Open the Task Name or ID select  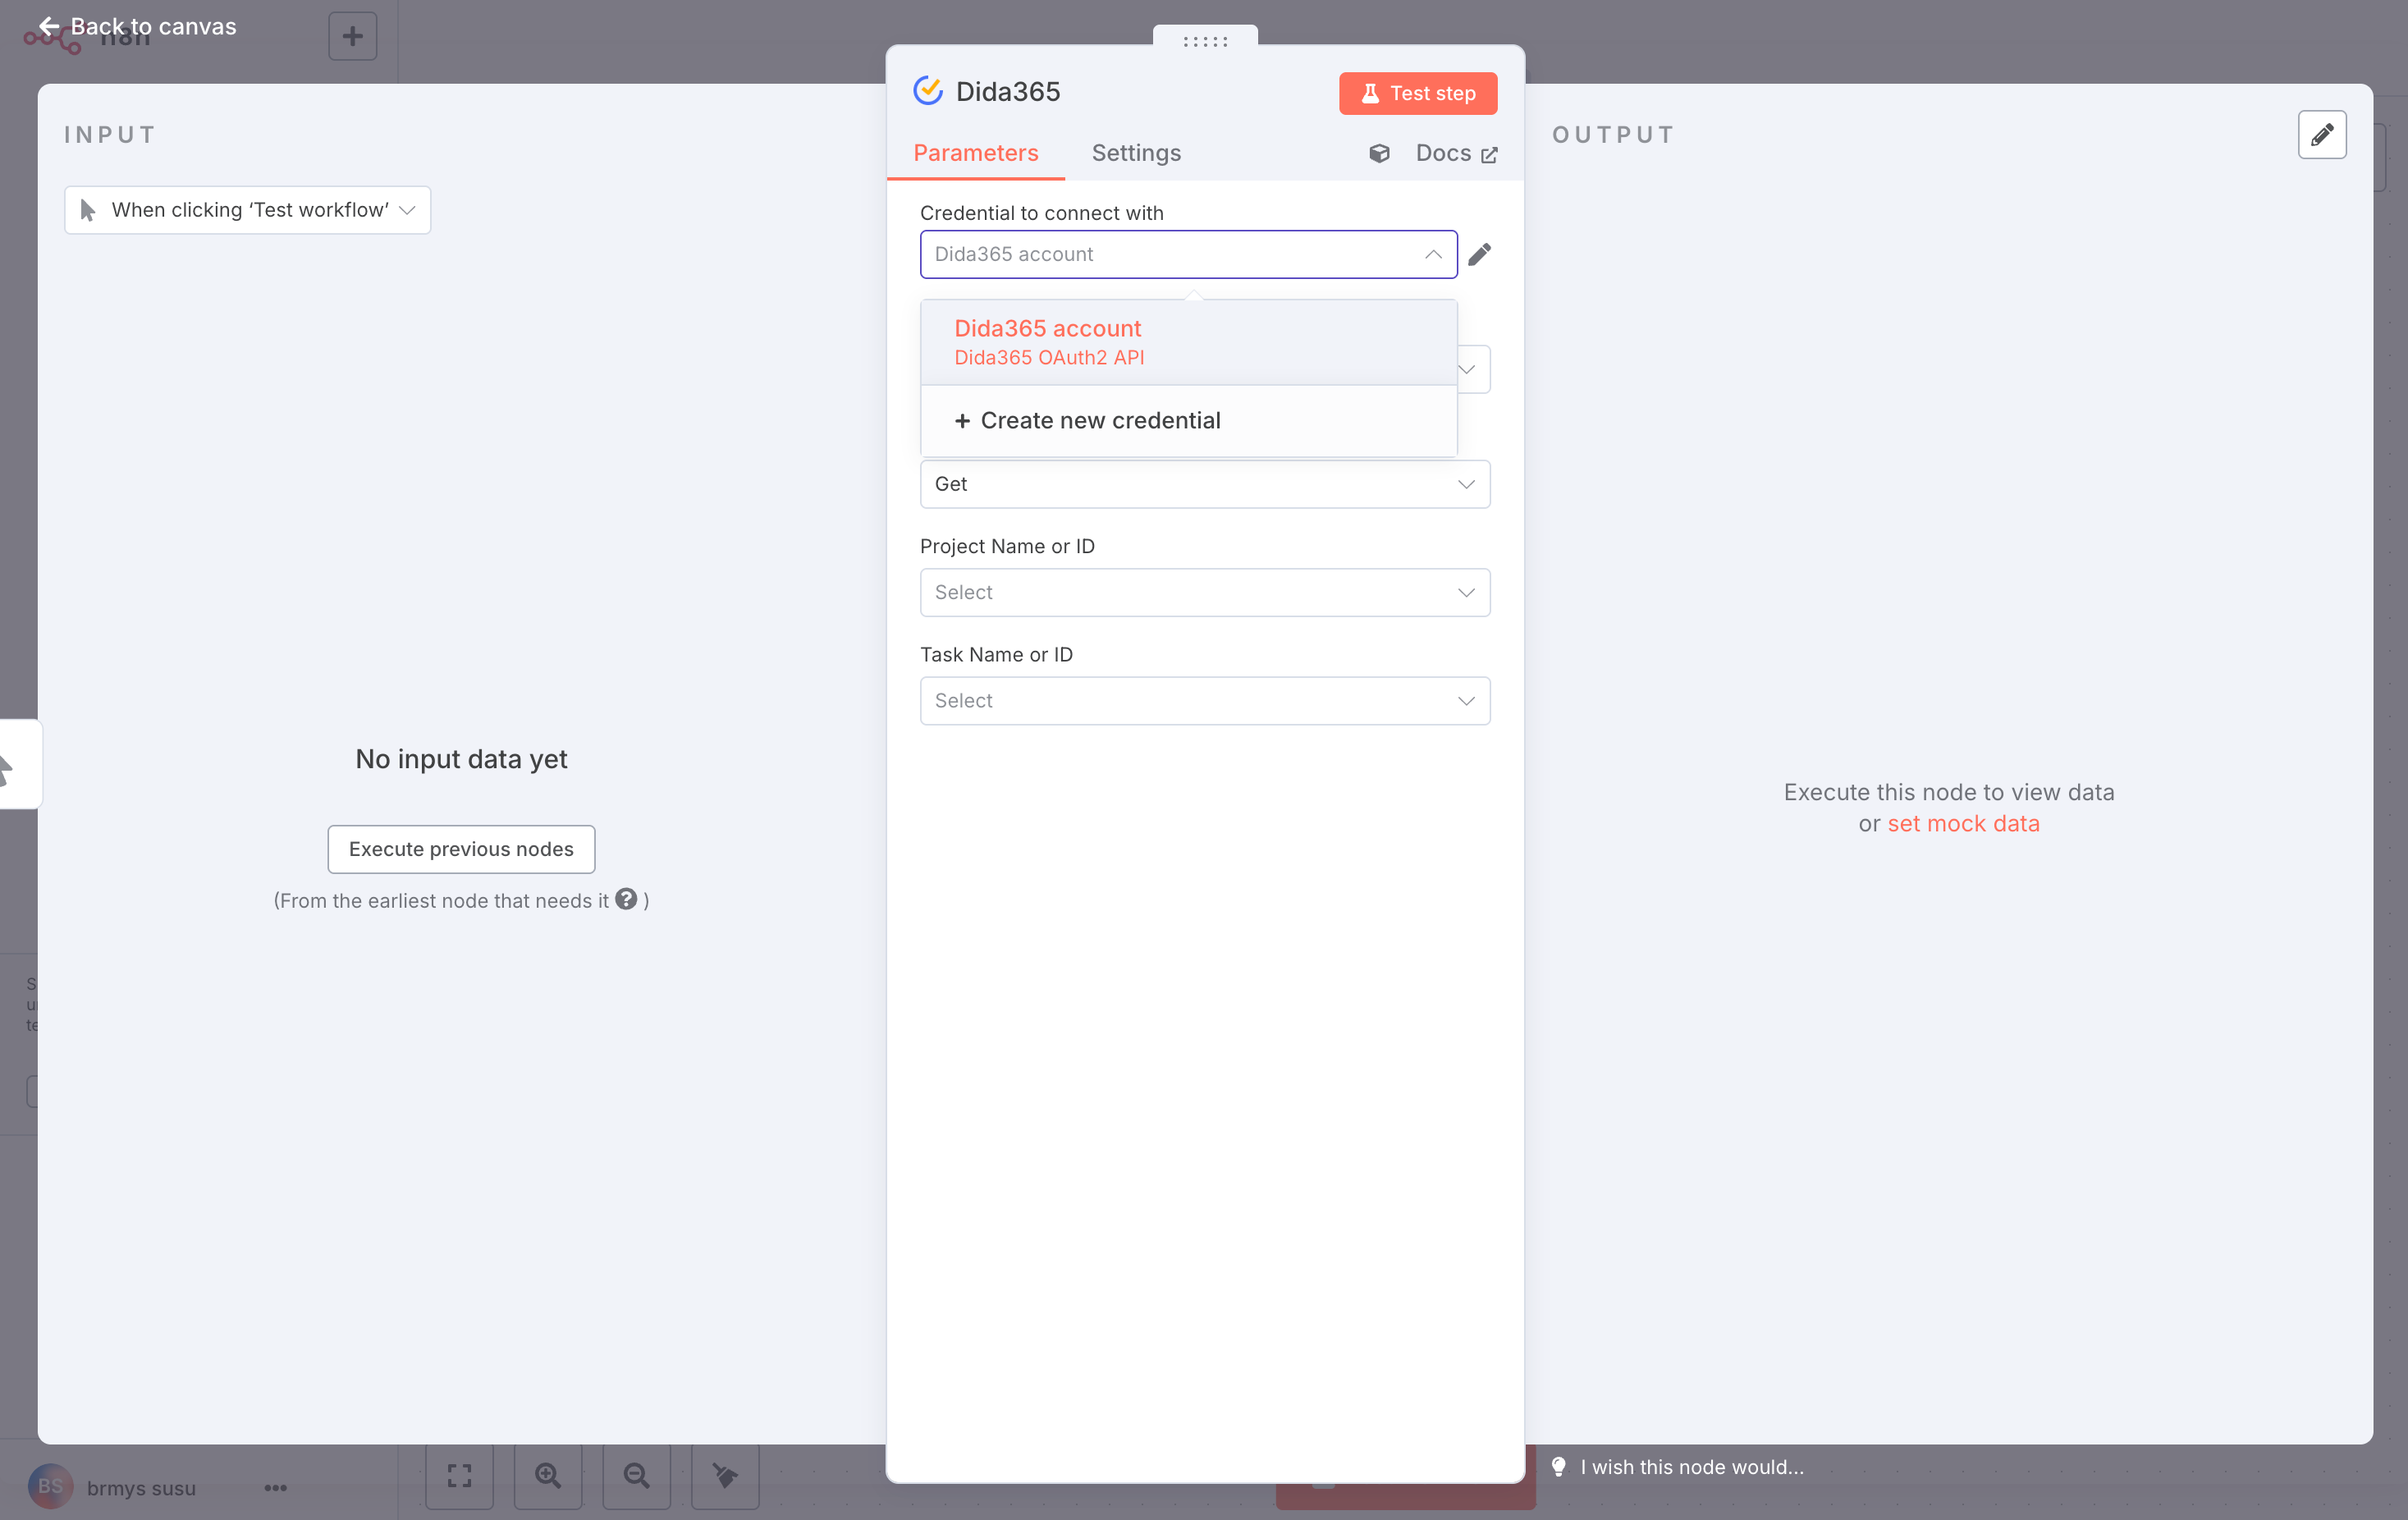(1204, 700)
